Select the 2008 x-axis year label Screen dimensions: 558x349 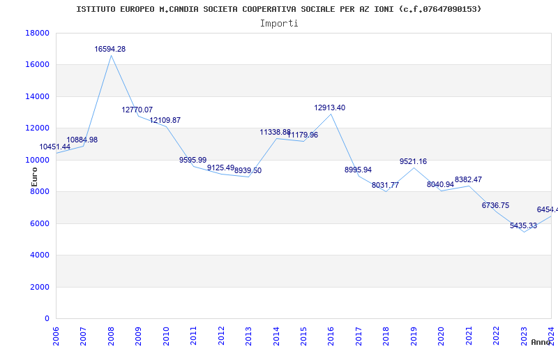click(111, 336)
